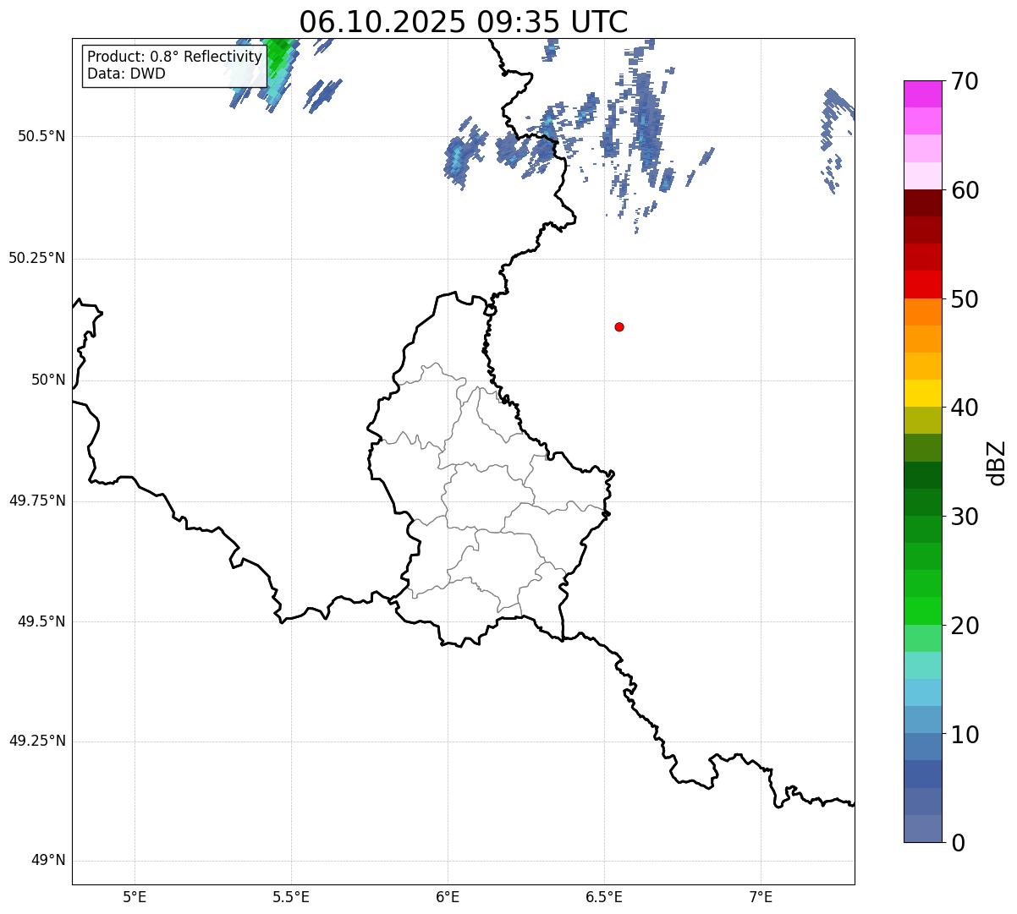Click the orange colorbar swatch just below 50
Image resolution: width=1017 pixels, height=914 pixels.
[x=923, y=312]
